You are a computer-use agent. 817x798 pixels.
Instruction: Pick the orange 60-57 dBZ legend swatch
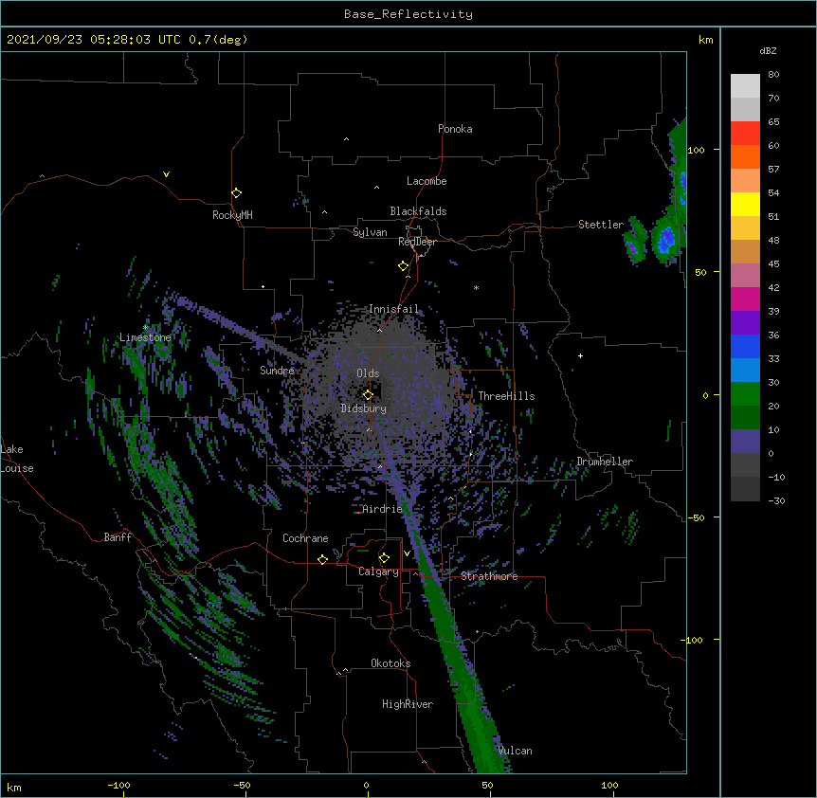pyautogui.click(x=745, y=156)
